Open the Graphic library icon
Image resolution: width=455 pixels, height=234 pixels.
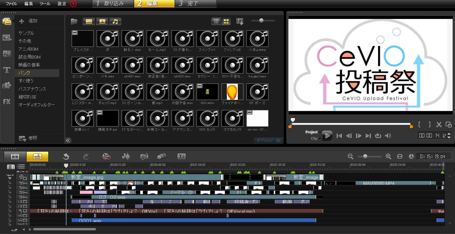(x=6, y=86)
